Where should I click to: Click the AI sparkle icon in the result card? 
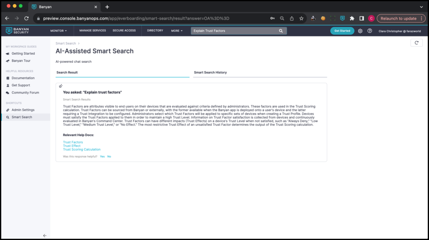tap(61, 86)
